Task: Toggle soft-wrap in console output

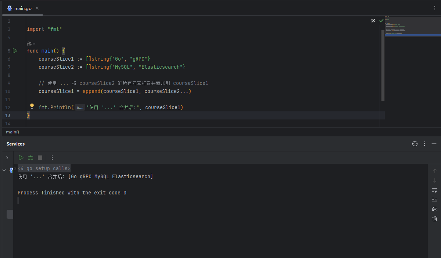Action: [435, 190]
